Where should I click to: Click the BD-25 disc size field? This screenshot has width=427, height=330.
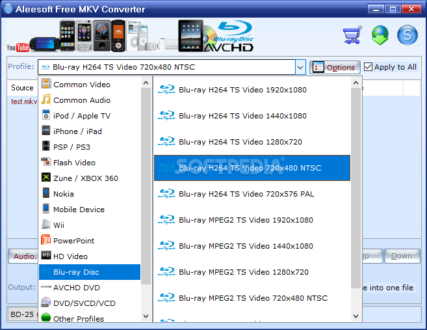pos(23,314)
